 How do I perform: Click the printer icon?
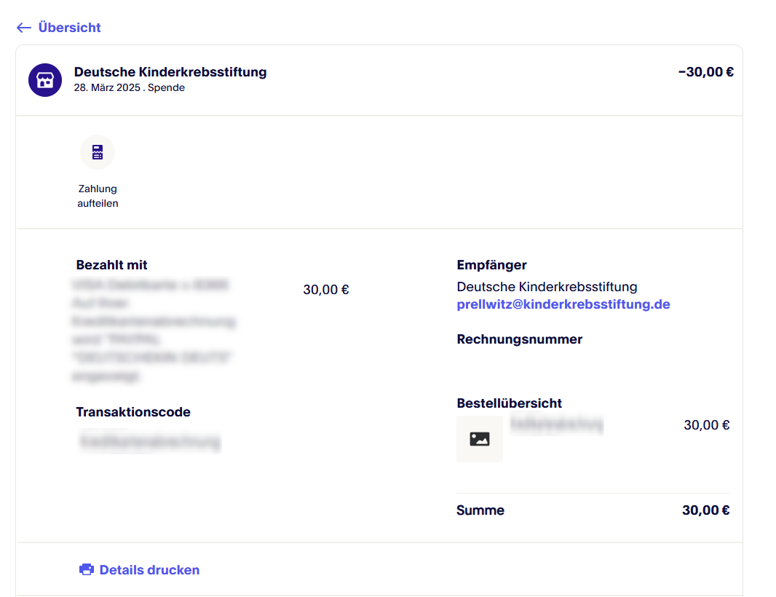[x=87, y=569]
